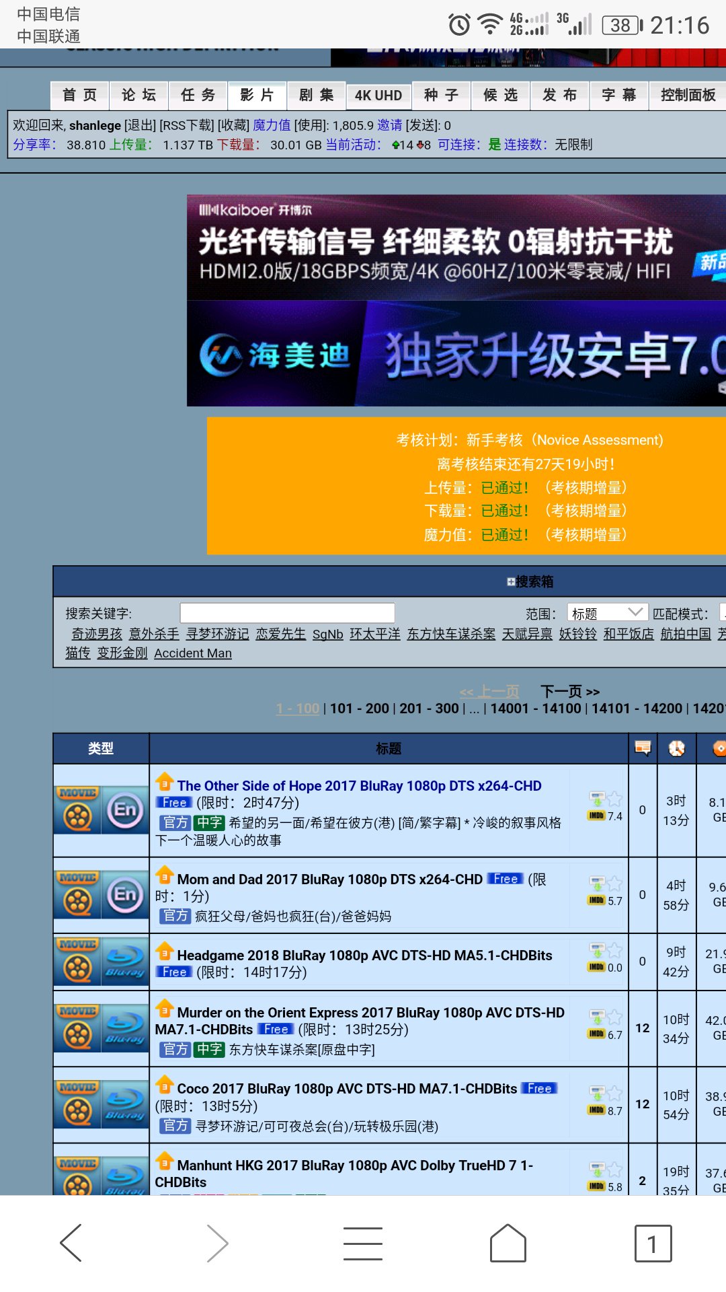The image size is (726, 1292).
Task: Open the 候选 tab
Action: click(x=501, y=96)
